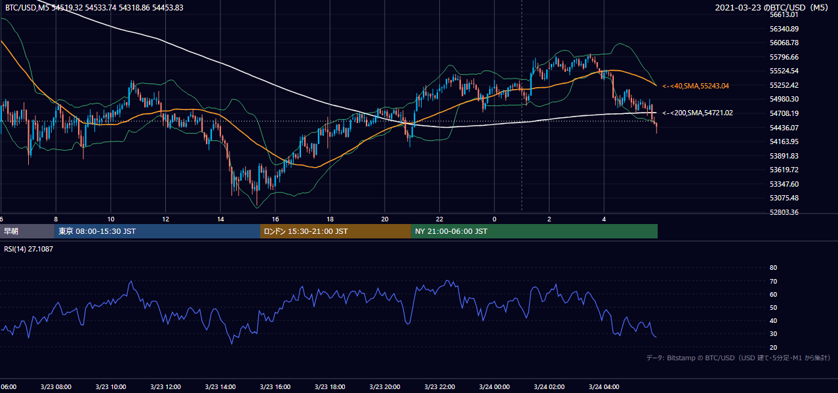
Task: Select the NY 21:00-06:00 JST session bar
Action: (x=534, y=231)
